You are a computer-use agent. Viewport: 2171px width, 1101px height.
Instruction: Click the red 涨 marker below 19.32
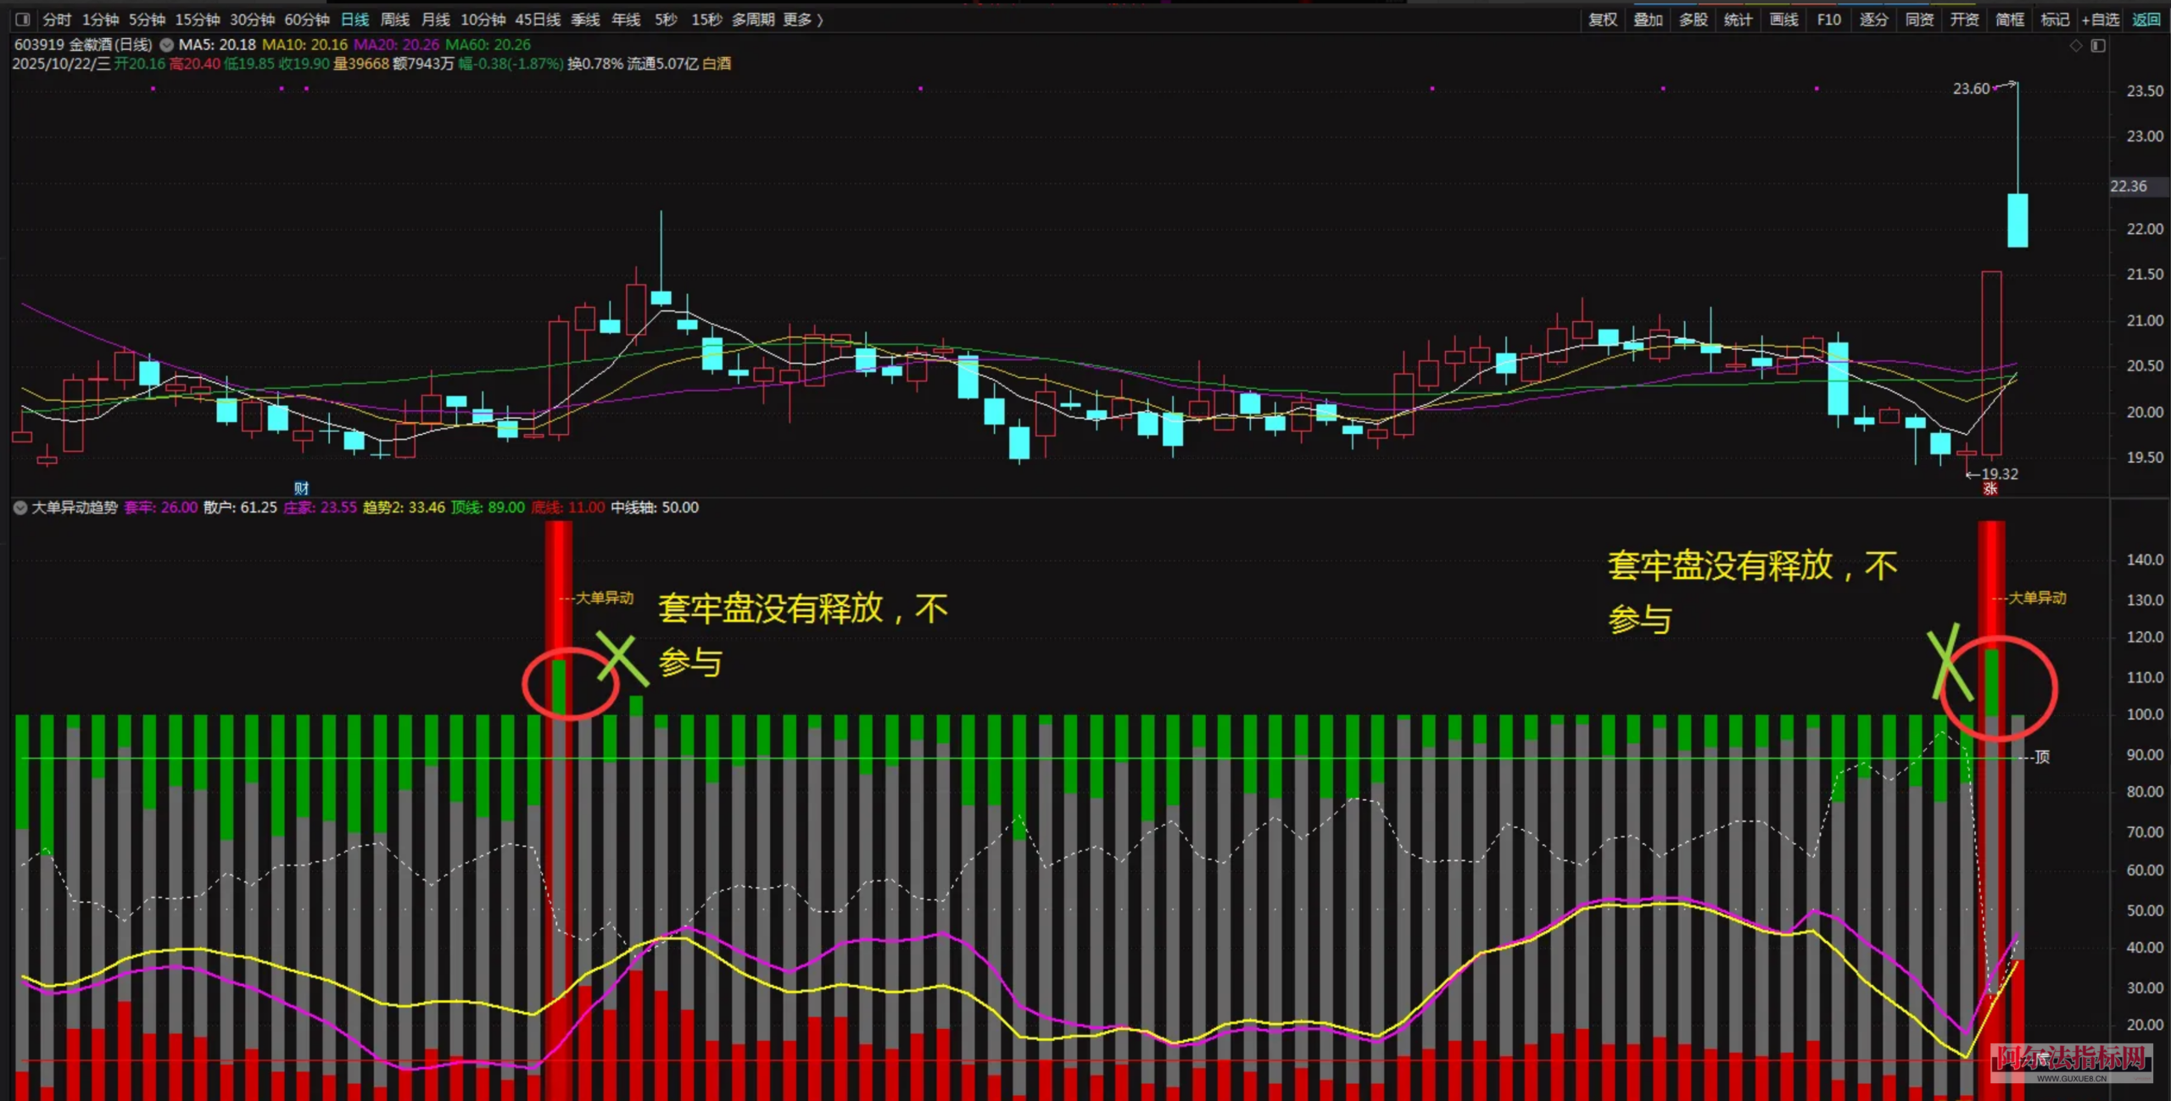point(1990,489)
